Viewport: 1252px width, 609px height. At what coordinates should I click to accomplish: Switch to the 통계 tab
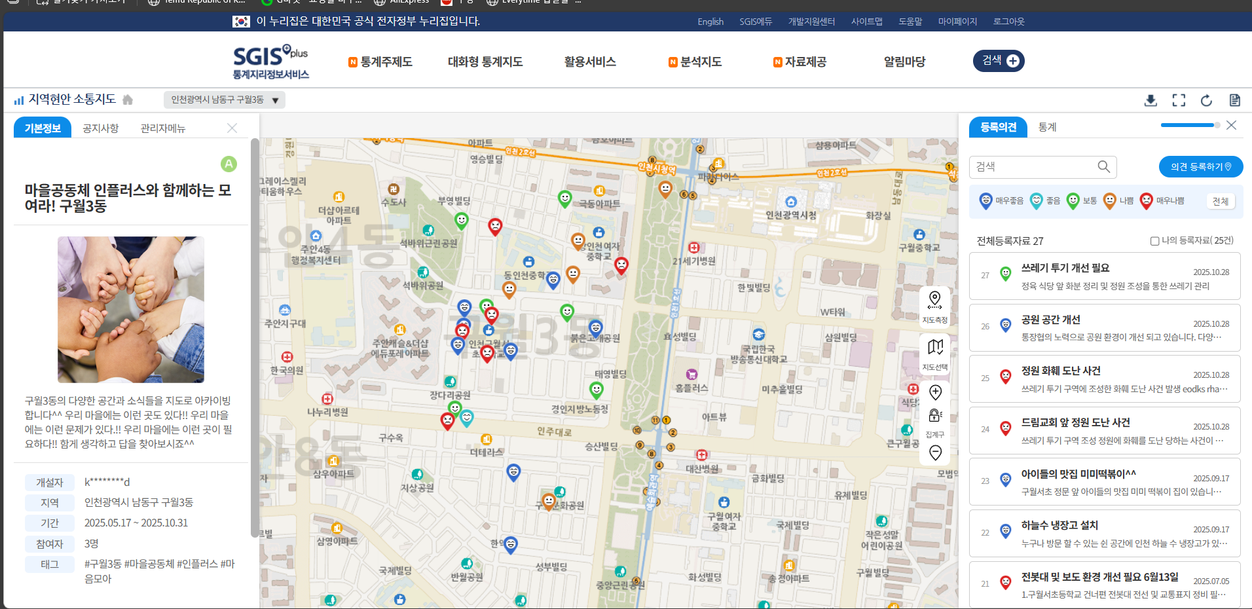[x=1047, y=127]
